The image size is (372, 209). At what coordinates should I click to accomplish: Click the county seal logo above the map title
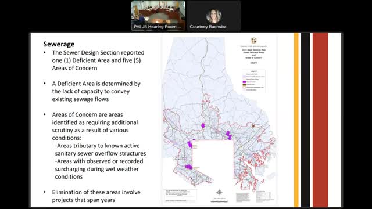tap(253, 41)
